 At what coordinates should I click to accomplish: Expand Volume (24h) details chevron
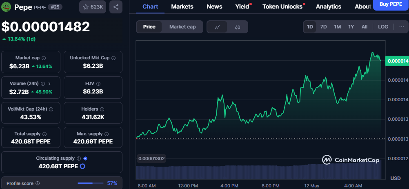coord(49,84)
